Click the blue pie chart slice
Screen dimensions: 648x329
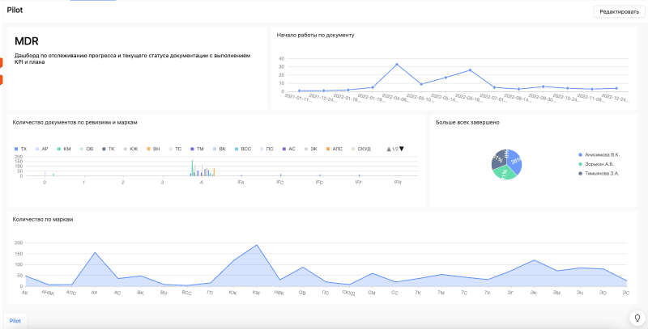point(513,159)
